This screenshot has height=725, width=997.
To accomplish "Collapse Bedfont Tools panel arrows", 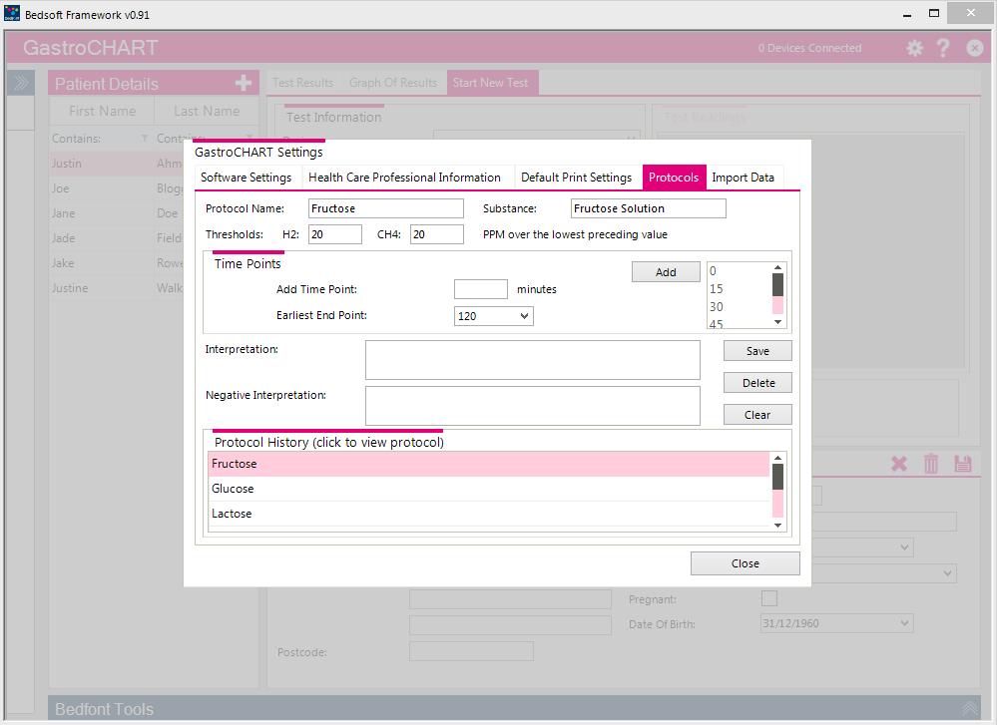I will pos(969,708).
